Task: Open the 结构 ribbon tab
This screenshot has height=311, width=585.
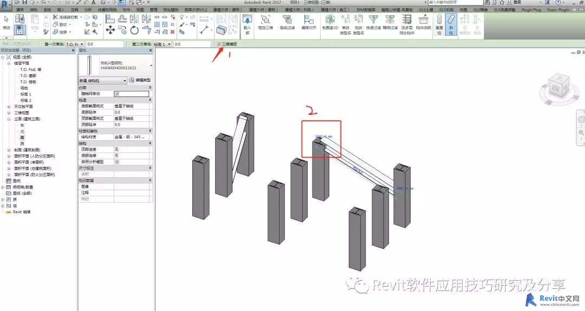Action: click(33, 10)
